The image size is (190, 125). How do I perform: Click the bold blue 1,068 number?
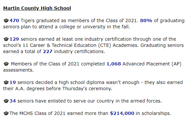pos(114,64)
